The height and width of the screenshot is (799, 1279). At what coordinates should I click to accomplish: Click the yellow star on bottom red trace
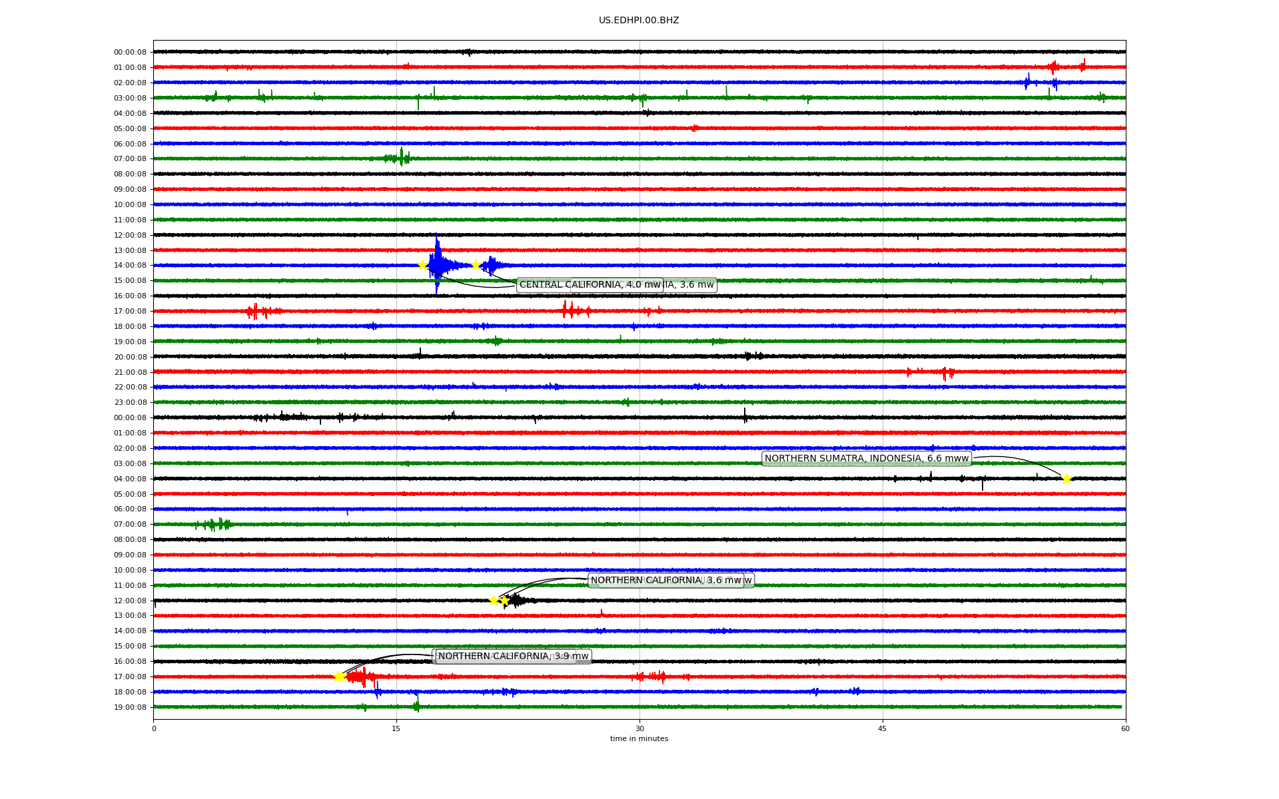point(339,676)
